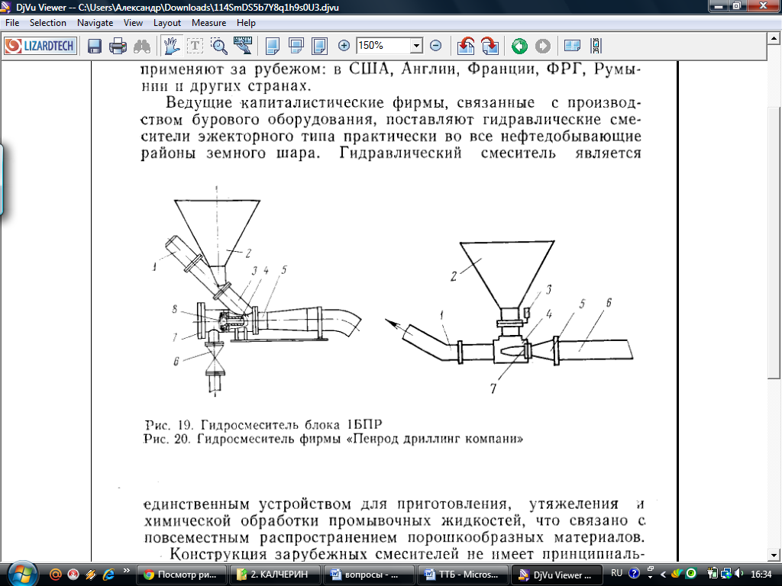Select the Text selection tool
Screen dimensions: 782x586
pos(195,46)
